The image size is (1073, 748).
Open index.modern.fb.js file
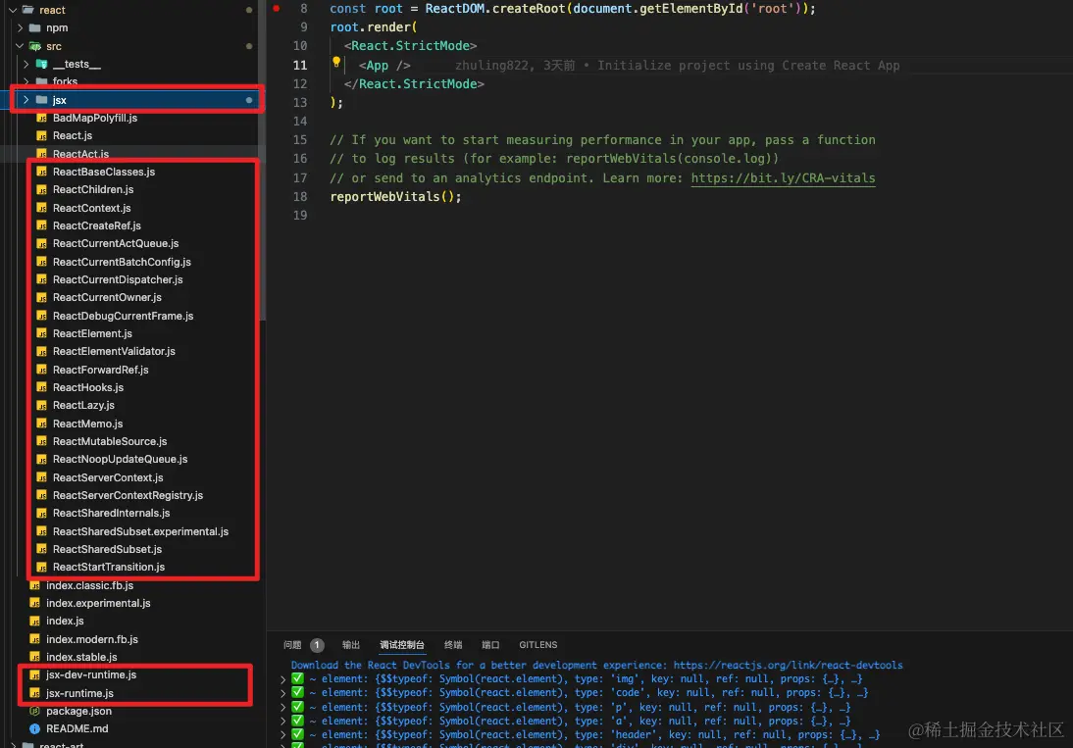click(x=92, y=640)
